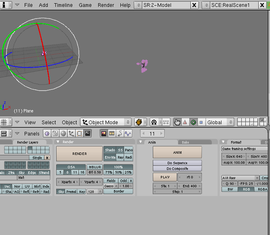Click the ANIM button
Image resolution: width=270 pixels, height=235 pixels.
coord(177,152)
